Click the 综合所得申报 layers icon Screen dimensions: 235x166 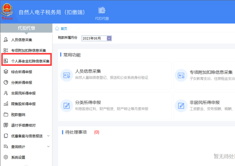(6, 72)
